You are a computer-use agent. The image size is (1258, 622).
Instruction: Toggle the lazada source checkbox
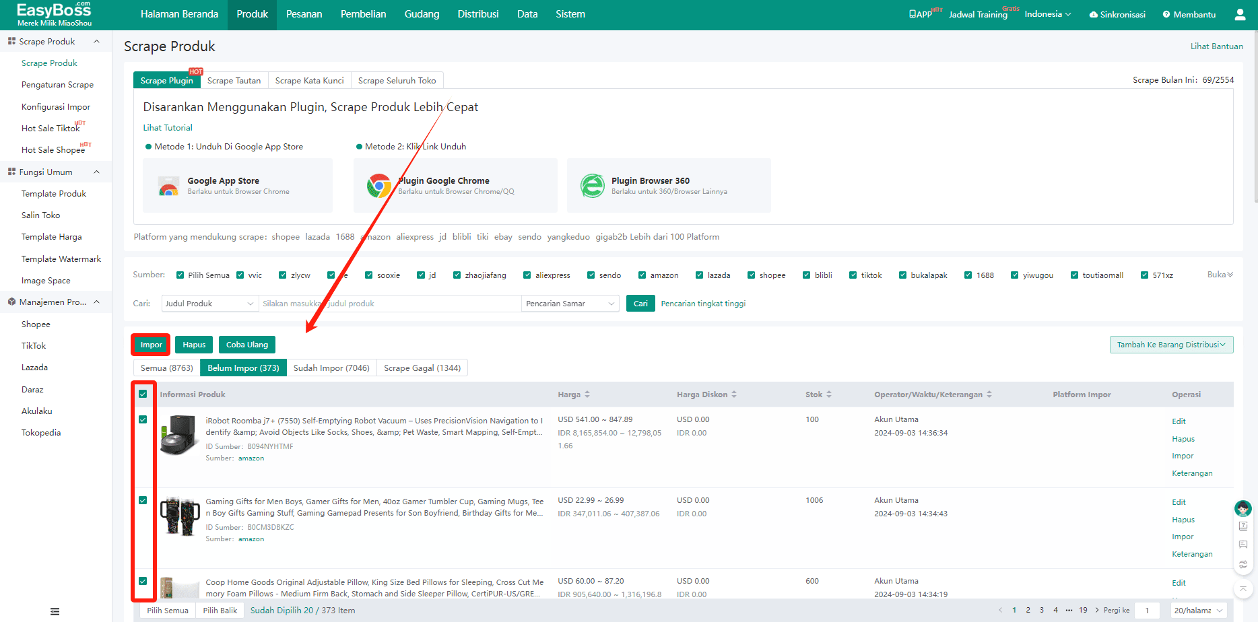[x=700, y=275]
